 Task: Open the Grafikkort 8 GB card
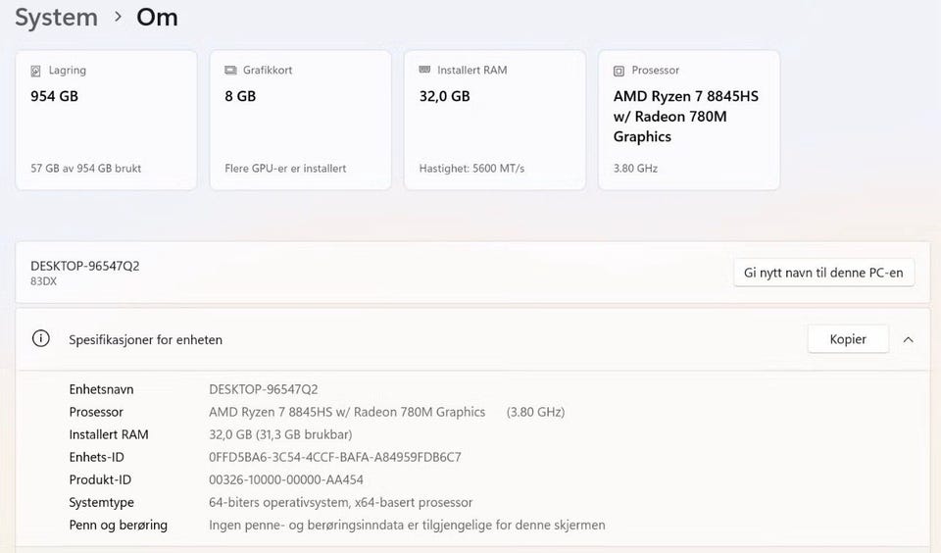(300, 120)
